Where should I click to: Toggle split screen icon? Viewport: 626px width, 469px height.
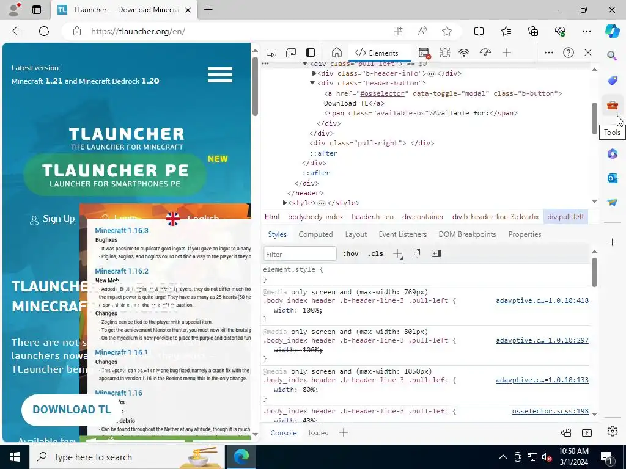point(479,31)
